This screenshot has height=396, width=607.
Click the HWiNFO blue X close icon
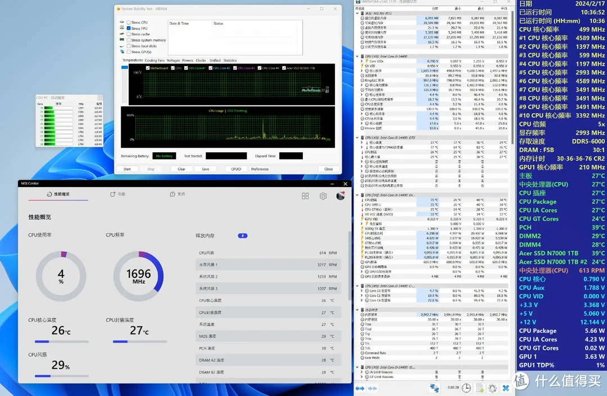506,388
